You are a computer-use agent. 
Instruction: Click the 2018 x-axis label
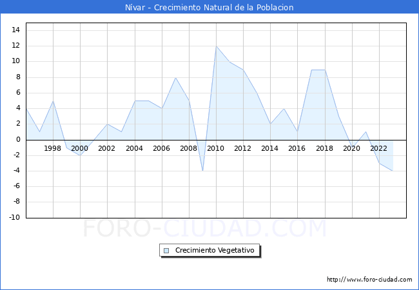pyautogui.click(x=324, y=148)
